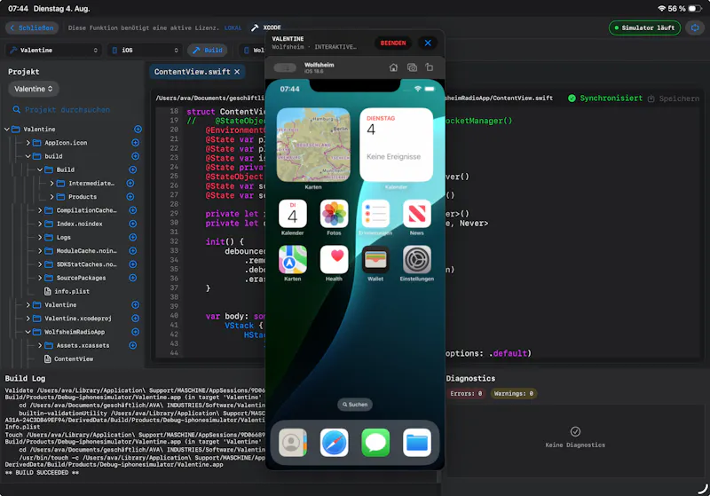Expand the ModuleCache.noin folder
This screenshot has height=496, width=710.
point(40,251)
